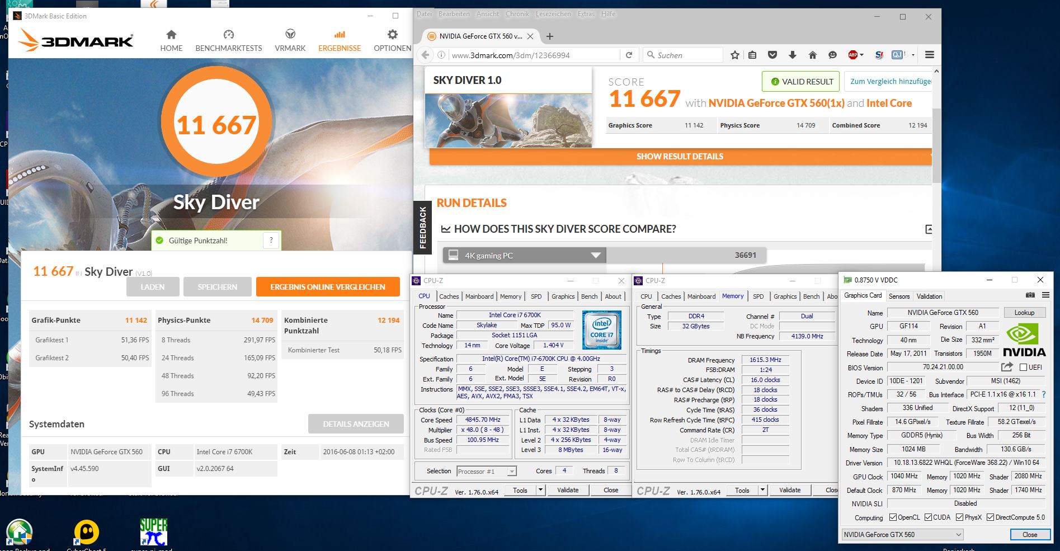The image size is (1060, 551).
Task: Open Tools dropdown arrow in CPU-Z Memory window
Action: pyautogui.click(x=762, y=490)
